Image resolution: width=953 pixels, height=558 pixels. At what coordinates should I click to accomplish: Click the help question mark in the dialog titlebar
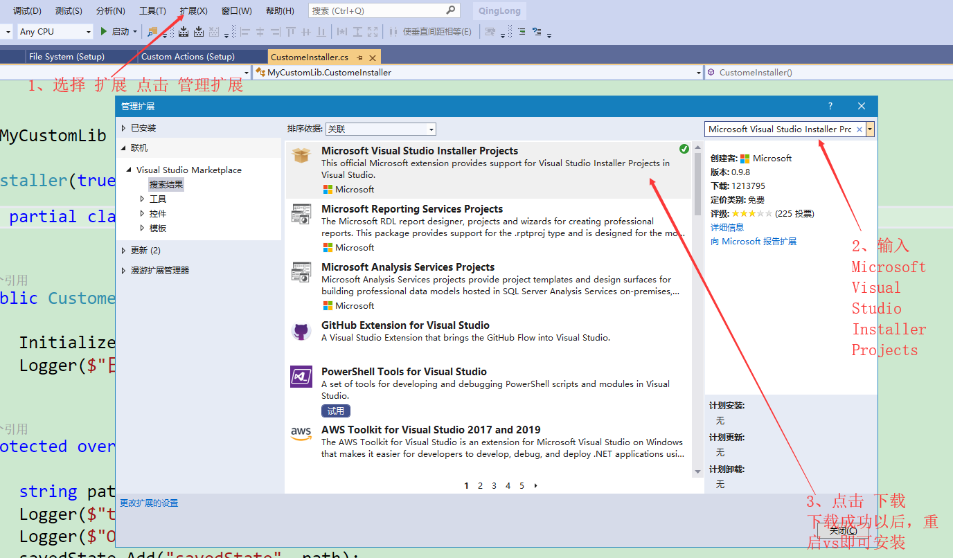(x=830, y=106)
